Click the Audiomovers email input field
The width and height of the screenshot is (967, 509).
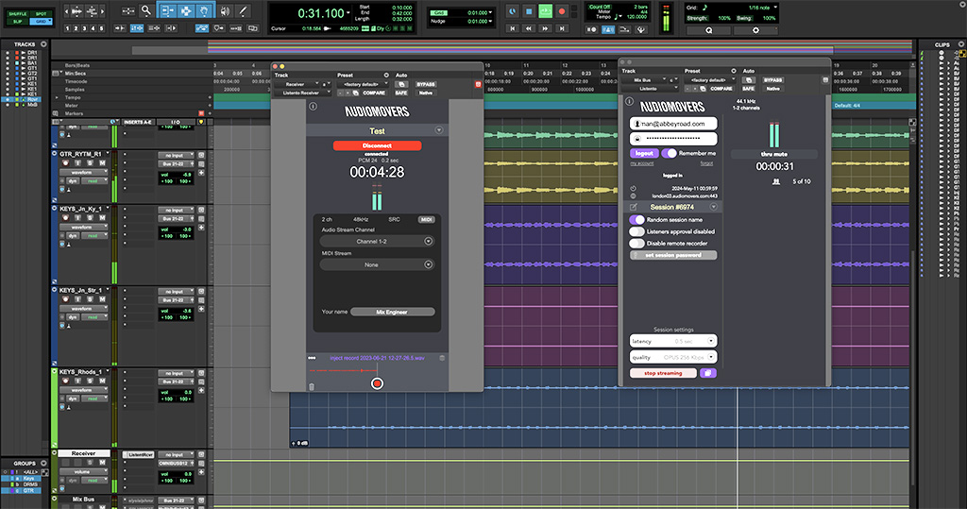pyautogui.click(x=673, y=124)
